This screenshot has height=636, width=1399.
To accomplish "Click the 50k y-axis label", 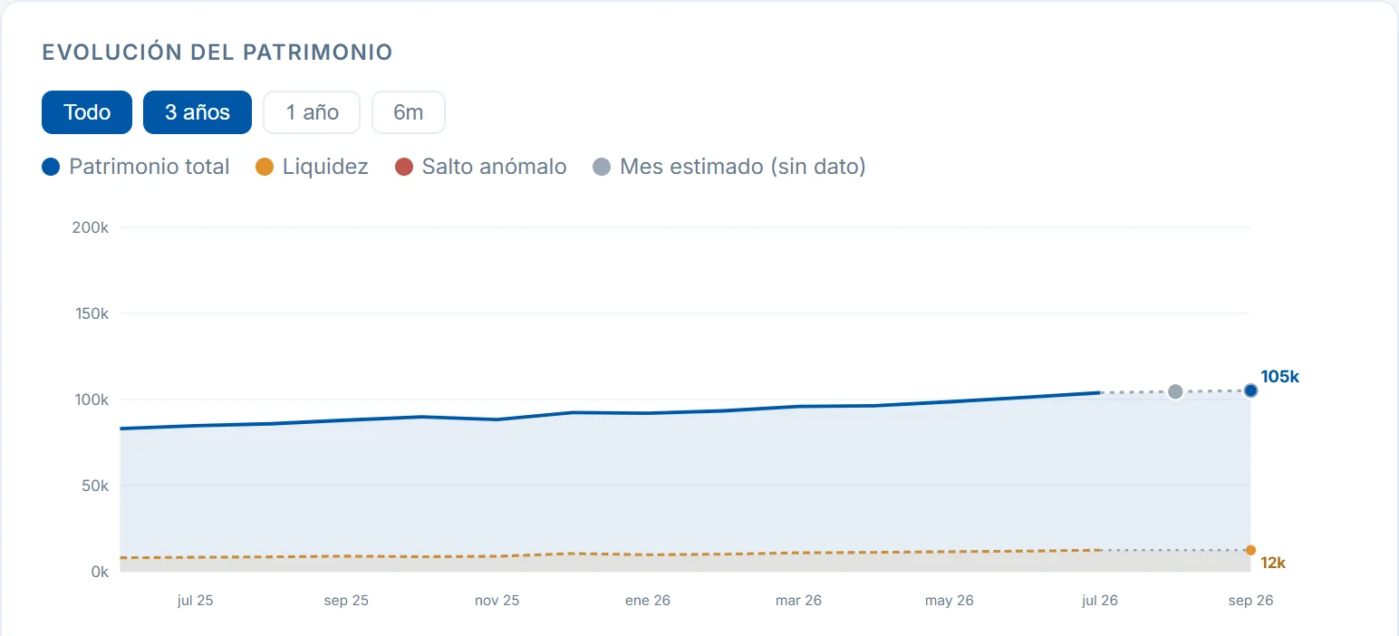I will [x=94, y=486].
